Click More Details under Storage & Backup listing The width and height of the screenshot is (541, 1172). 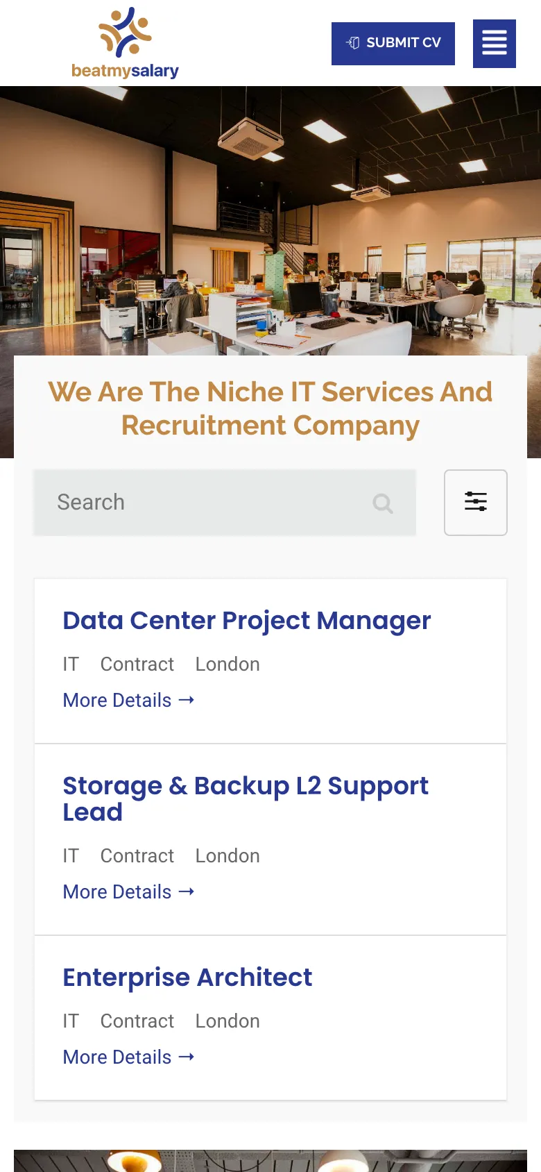128,892
